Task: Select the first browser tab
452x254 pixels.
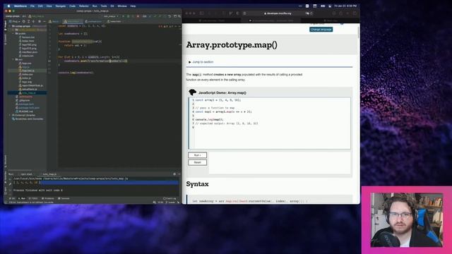Action: (212, 20)
